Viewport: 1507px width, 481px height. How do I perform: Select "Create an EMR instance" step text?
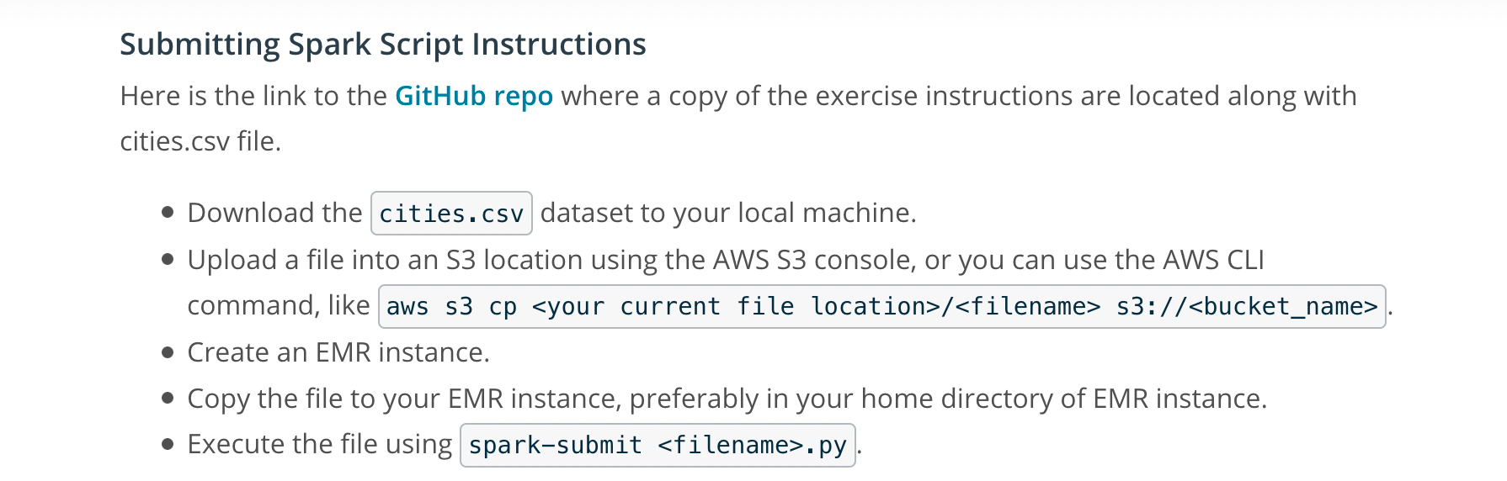[338, 352]
